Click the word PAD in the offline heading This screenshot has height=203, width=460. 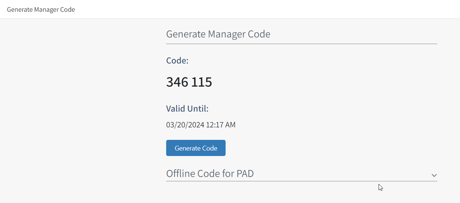[x=245, y=173]
